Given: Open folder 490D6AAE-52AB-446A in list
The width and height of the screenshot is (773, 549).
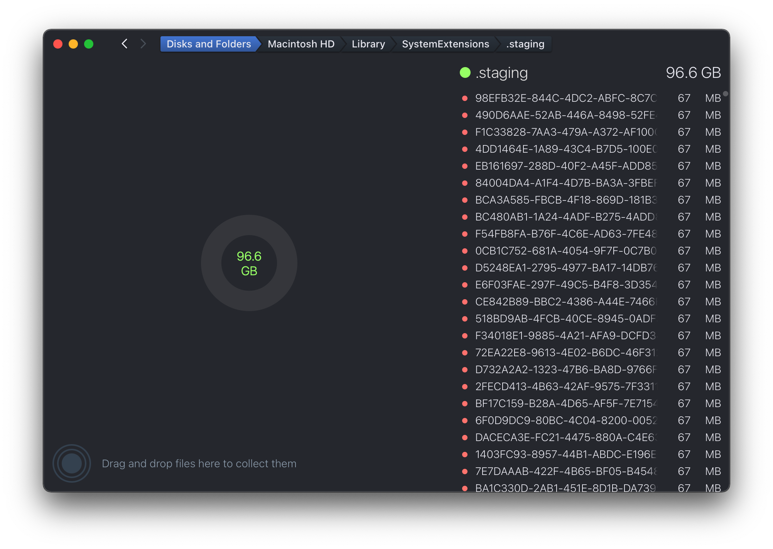Looking at the screenshot, I should tap(565, 115).
